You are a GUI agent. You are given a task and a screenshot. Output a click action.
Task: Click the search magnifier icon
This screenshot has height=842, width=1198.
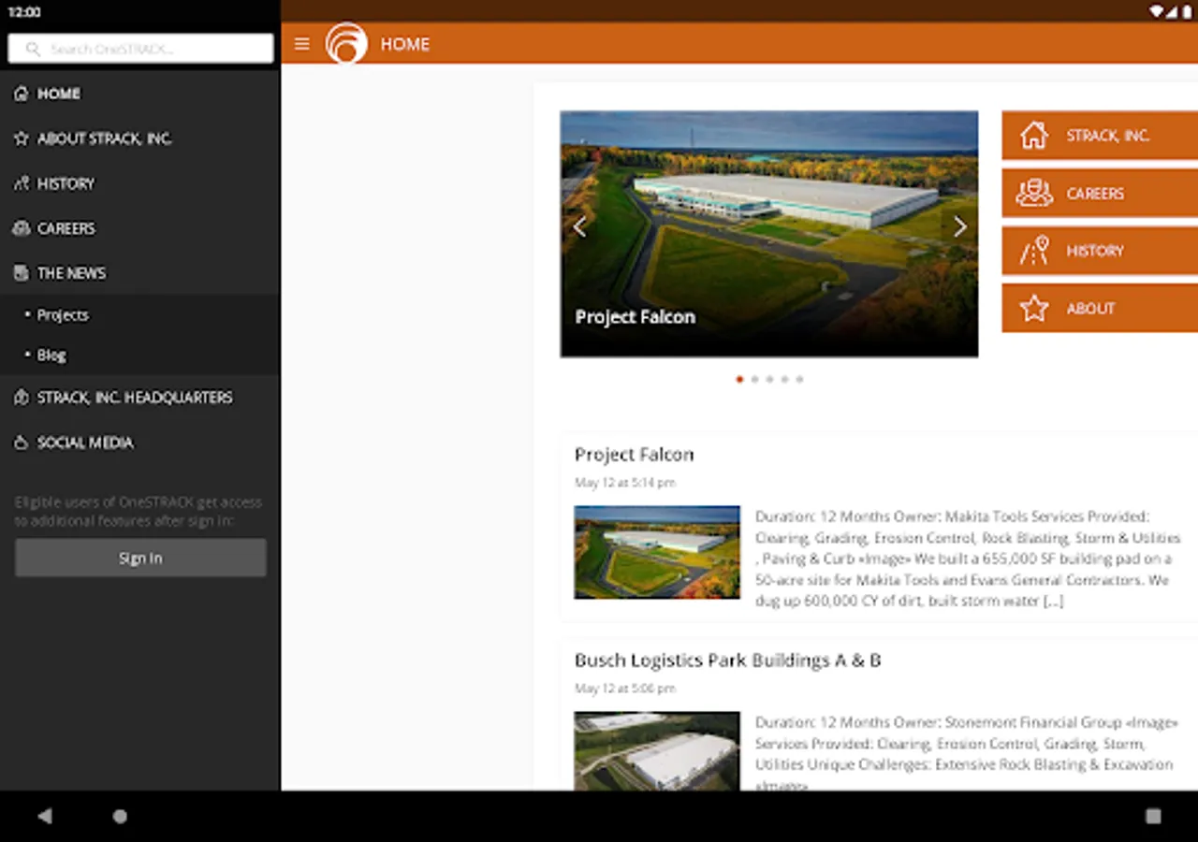tap(33, 49)
